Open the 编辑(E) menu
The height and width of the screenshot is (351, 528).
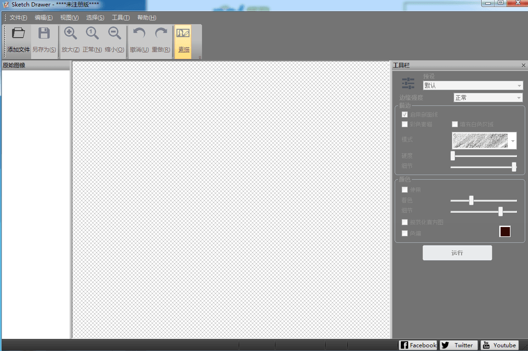[44, 18]
